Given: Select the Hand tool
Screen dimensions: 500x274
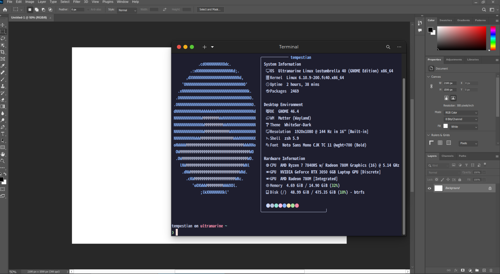Looking at the screenshot, I should click(3, 154).
